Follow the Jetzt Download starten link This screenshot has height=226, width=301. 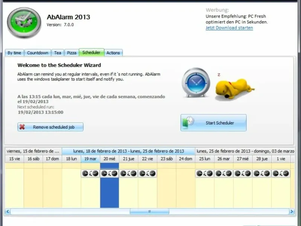(229, 27)
